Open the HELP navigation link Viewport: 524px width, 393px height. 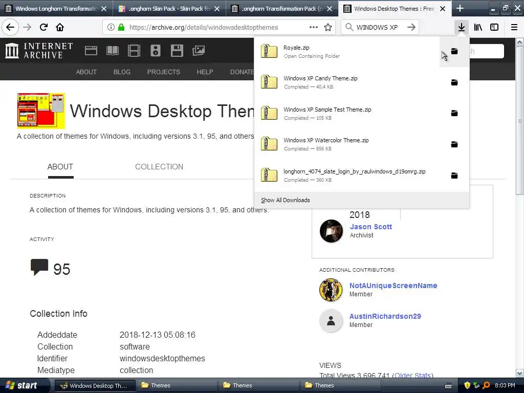(x=205, y=72)
